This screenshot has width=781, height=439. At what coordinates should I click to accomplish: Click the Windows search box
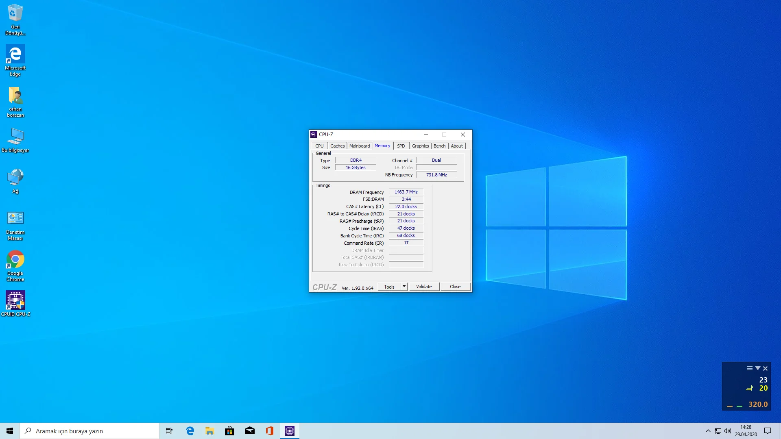(x=89, y=431)
